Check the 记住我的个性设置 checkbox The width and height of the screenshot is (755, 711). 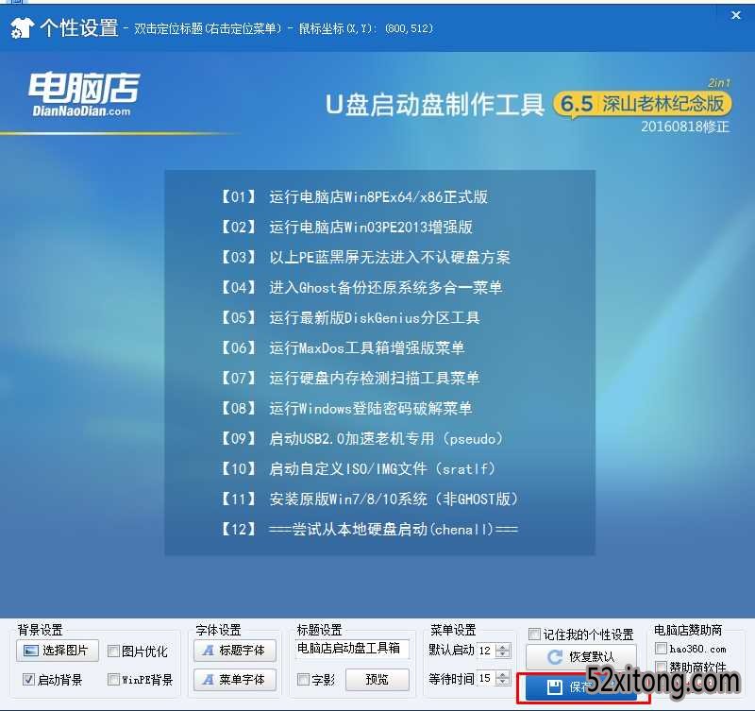(x=534, y=634)
